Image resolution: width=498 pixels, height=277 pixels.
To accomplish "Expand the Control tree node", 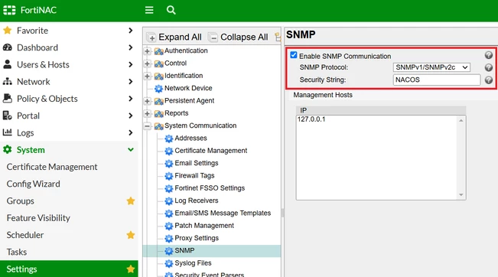I will (x=148, y=64).
